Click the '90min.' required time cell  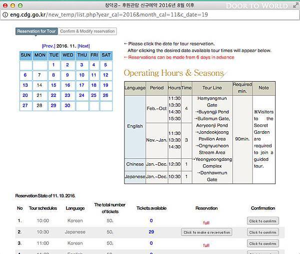[242, 139]
